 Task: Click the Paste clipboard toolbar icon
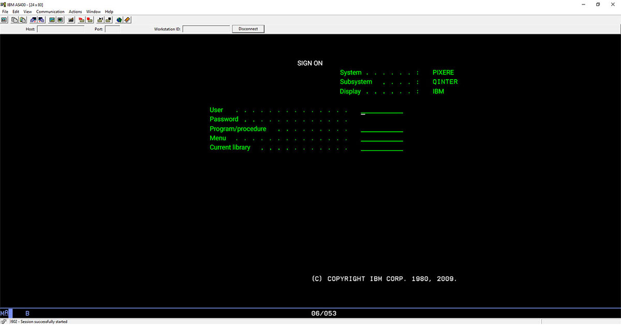[x=22, y=20]
